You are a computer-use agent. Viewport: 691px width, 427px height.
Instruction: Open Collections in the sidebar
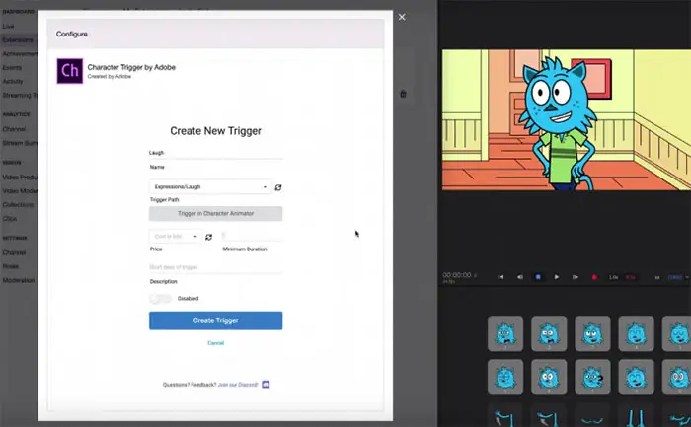pos(18,205)
